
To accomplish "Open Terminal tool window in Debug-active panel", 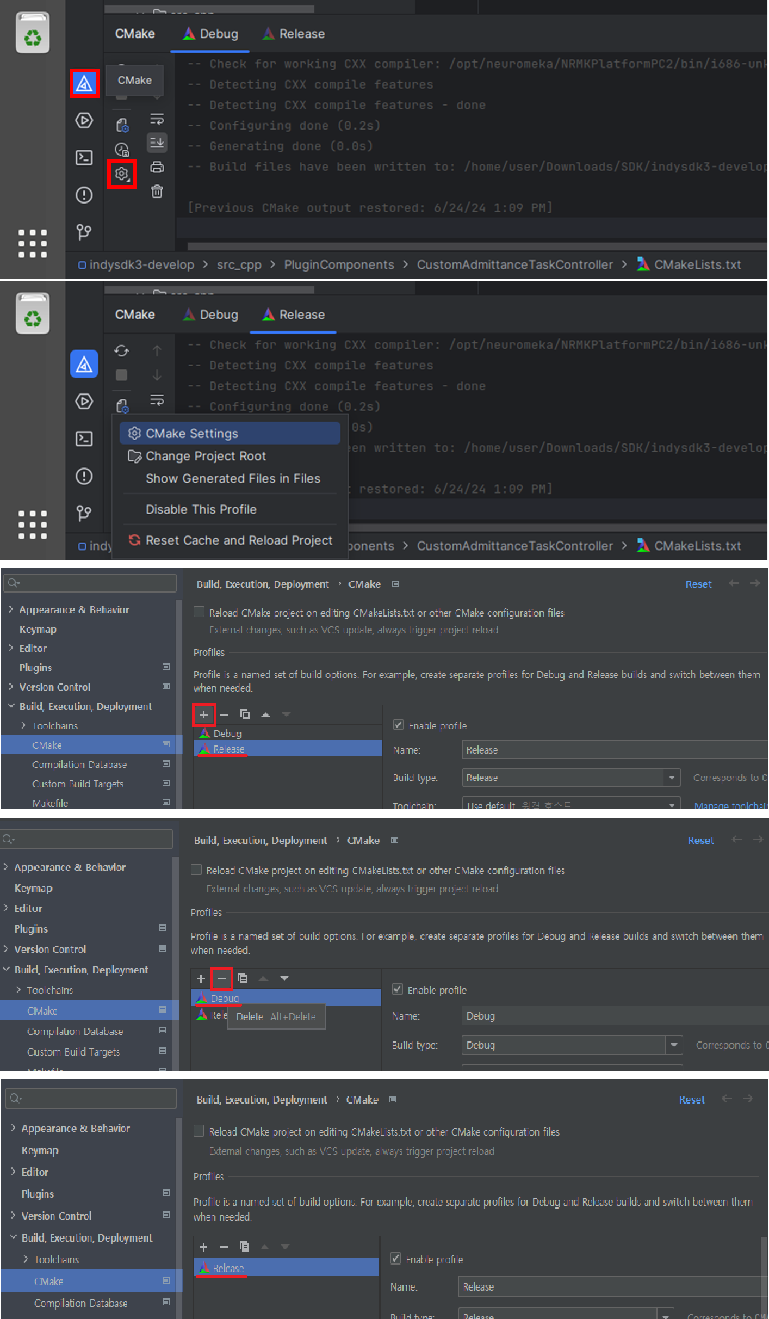I will (x=84, y=157).
